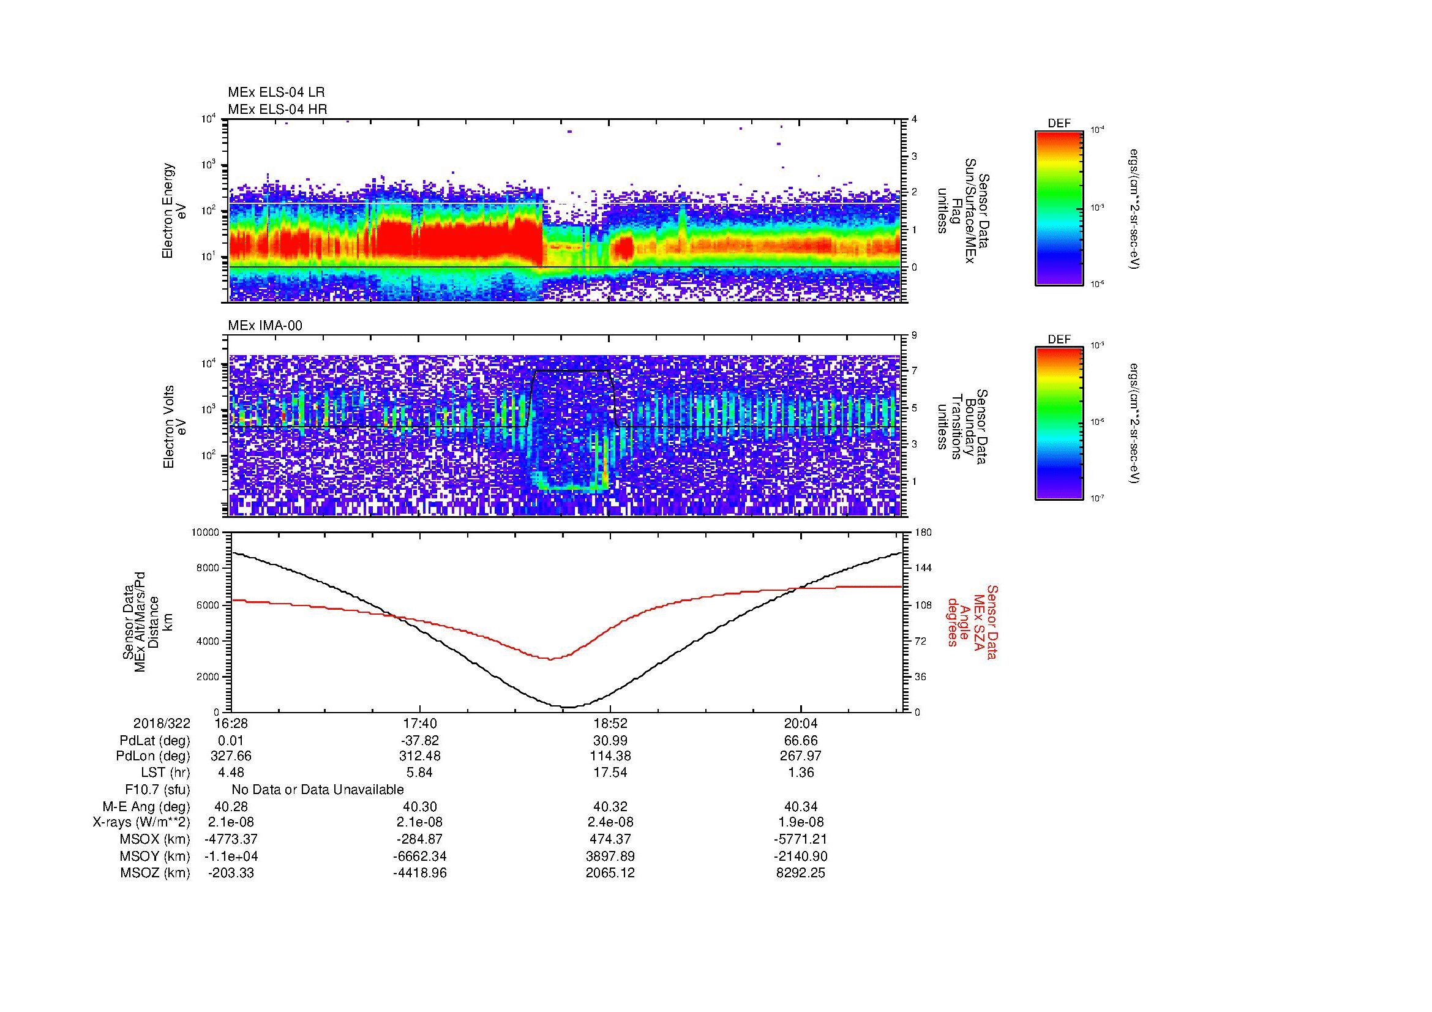Click the LST value '4.48'
The width and height of the screenshot is (1432, 1012).
tap(231, 773)
